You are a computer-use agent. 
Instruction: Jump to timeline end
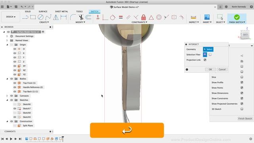click(20, 139)
